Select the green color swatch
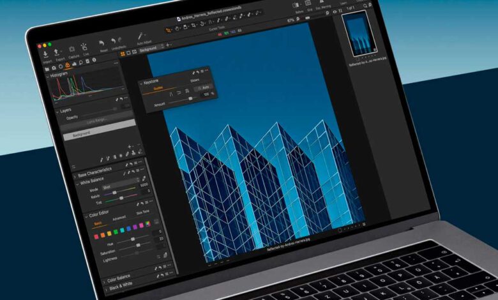The height and width of the screenshot is (300, 498). coord(116,232)
